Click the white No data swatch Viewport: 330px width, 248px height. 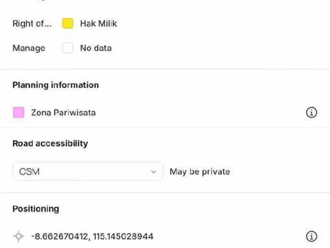(68, 48)
